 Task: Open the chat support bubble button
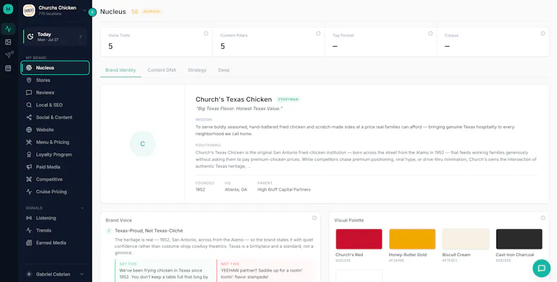[542, 269]
